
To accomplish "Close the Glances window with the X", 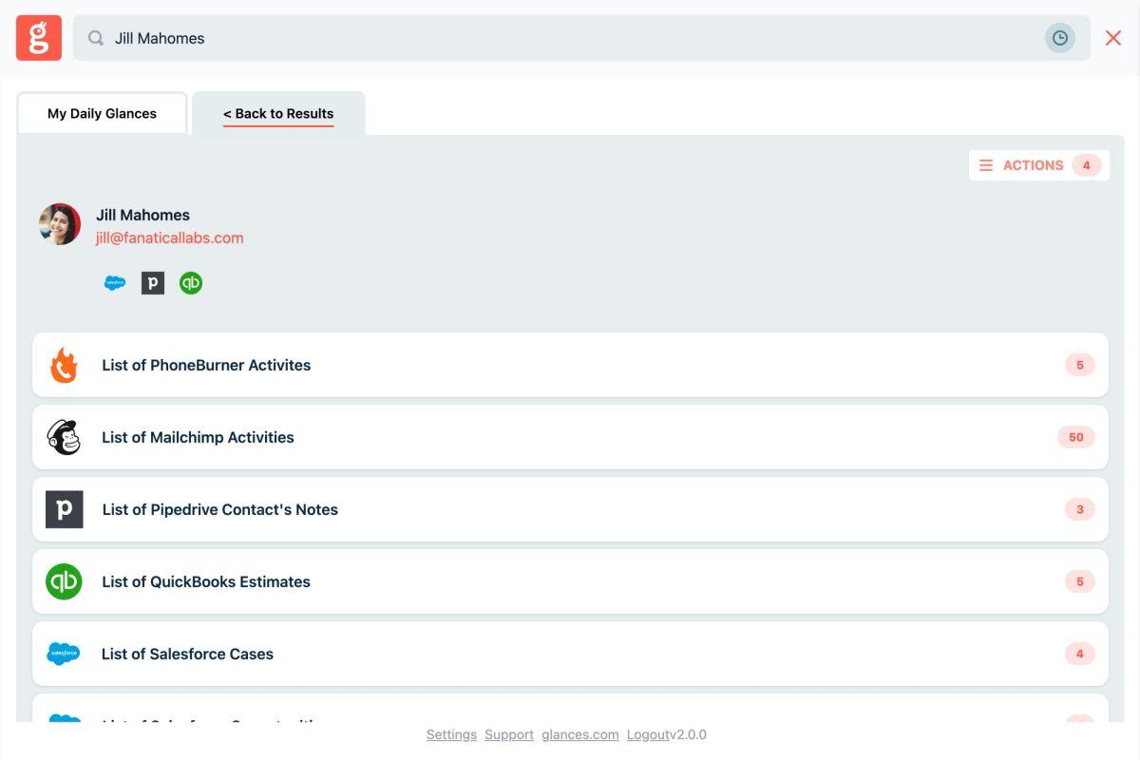I will pos(1113,38).
